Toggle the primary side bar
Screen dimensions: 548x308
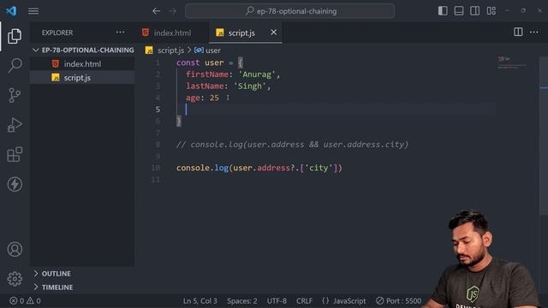443,11
